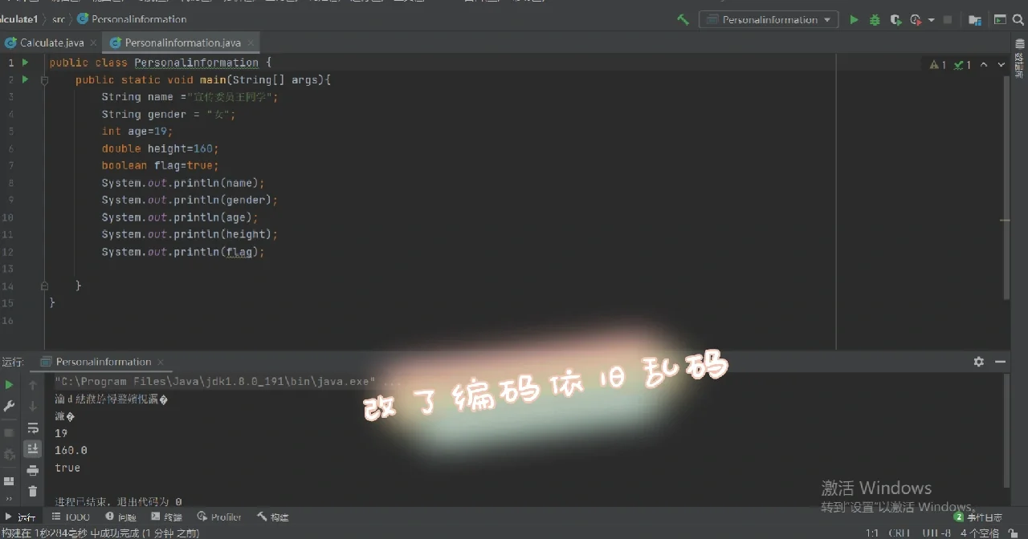Close the Personalinformation run console tab
The image size is (1028, 539).
click(x=160, y=362)
